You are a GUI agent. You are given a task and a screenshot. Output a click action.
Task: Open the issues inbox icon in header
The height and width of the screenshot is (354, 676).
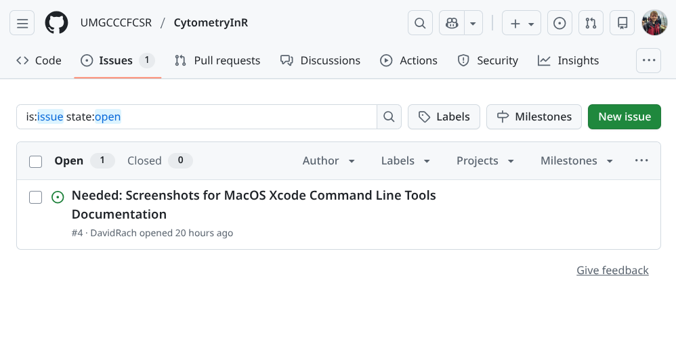click(x=559, y=23)
